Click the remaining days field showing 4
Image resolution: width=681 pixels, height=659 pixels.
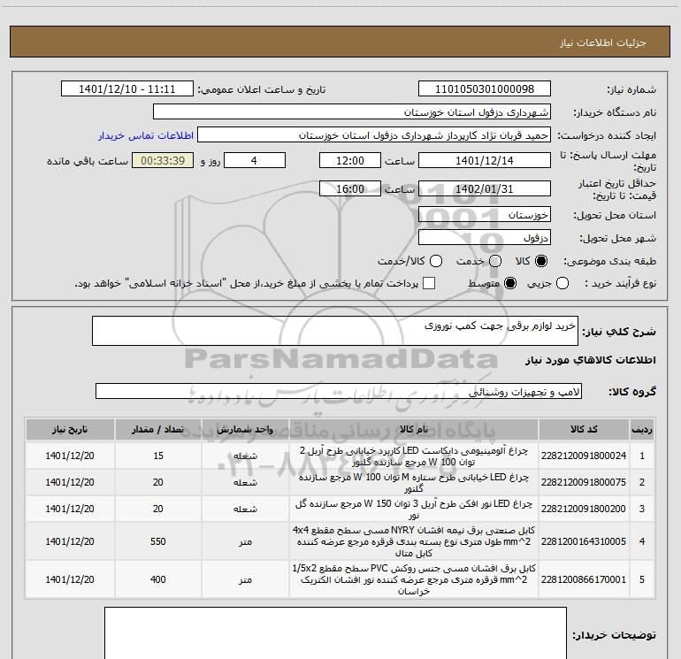pos(255,160)
